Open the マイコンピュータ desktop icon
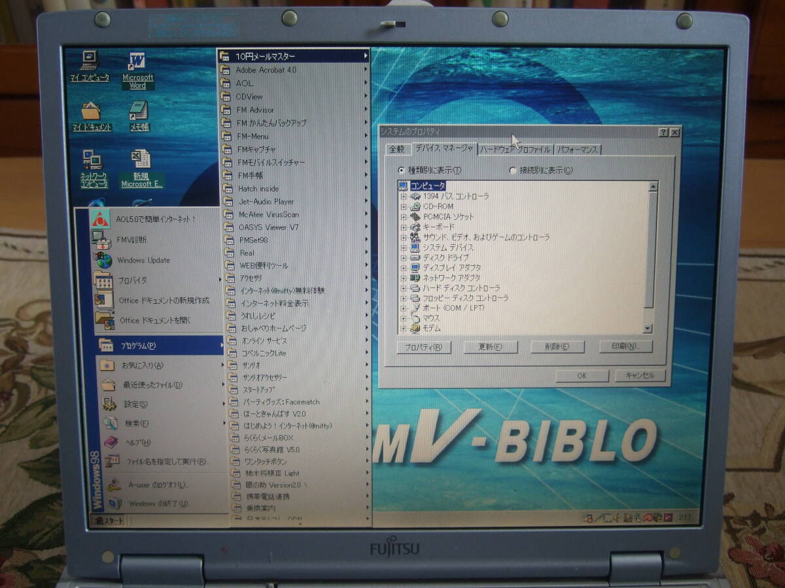785x588 pixels. (90, 67)
